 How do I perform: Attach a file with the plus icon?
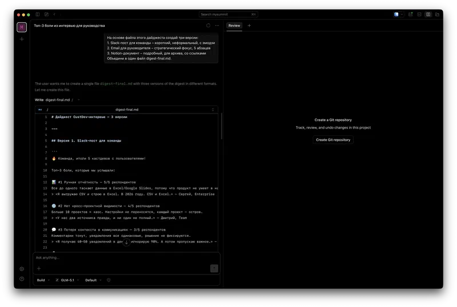(x=39, y=269)
